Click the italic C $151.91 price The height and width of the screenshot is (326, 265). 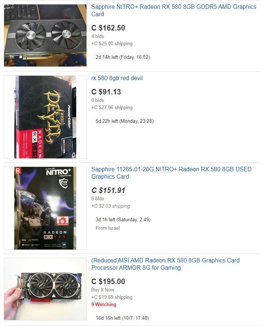tap(108, 190)
